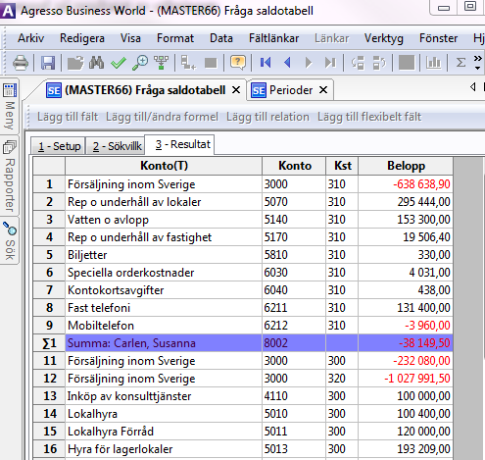Click Lägg till/ändra formel
The width and height of the screenshot is (485, 460).
162,117
